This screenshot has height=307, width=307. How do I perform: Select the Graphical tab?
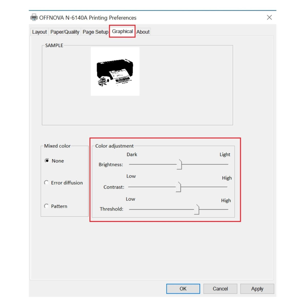tap(122, 31)
